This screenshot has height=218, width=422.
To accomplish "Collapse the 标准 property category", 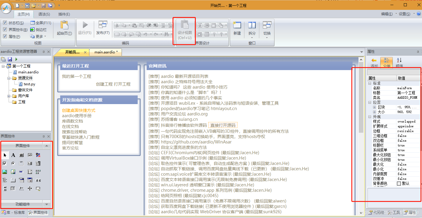I will 370,83.
